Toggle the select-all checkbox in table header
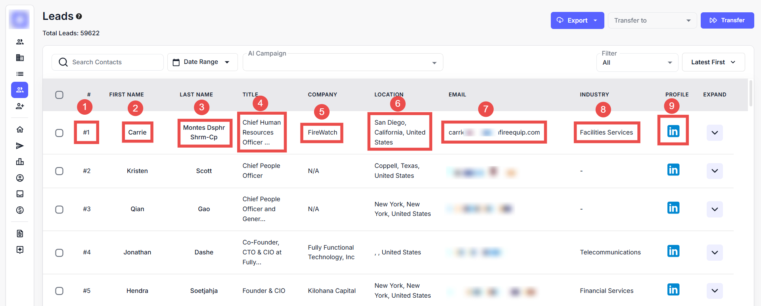Viewport: 761px width, 306px height. 59,95
